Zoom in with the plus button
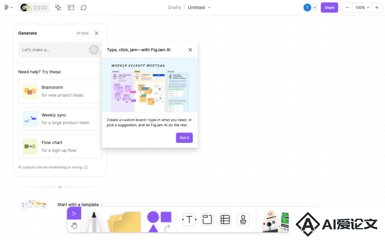The width and height of the screenshot is (385, 240). coord(377,8)
